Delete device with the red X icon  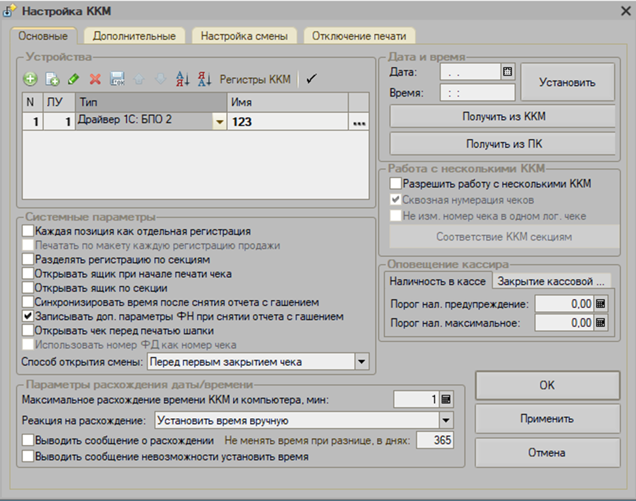click(95, 79)
